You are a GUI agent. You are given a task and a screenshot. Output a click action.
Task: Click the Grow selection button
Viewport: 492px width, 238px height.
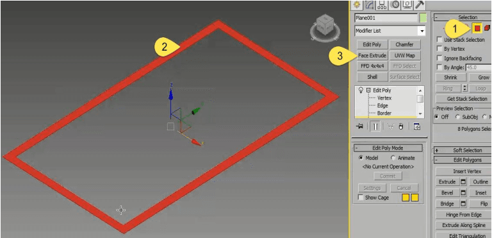pyautogui.click(x=480, y=78)
